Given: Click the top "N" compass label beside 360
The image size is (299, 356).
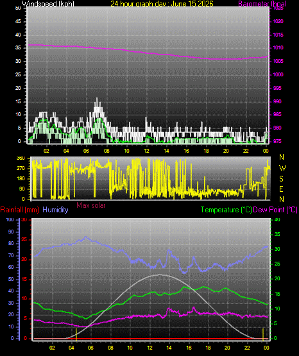Looking at the screenshot, I should (282, 157).
